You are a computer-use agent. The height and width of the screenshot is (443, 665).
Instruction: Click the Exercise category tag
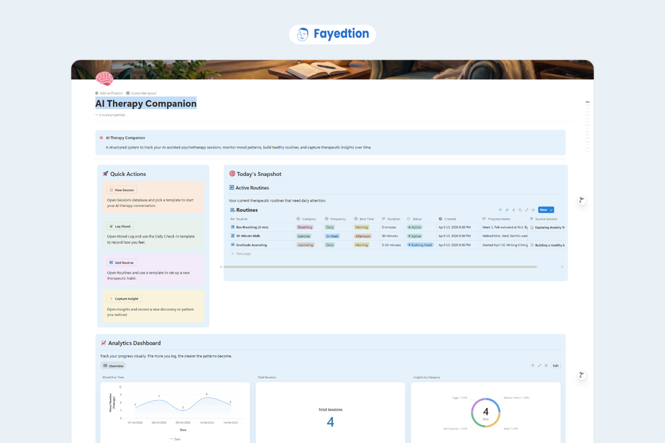(x=304, y=236)
